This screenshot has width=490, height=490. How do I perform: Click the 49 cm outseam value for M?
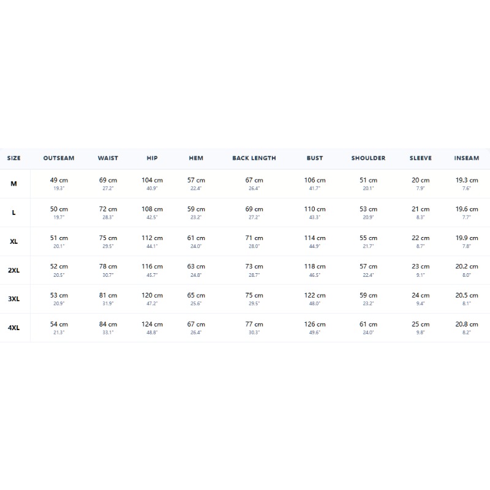(x=59, y=180)
